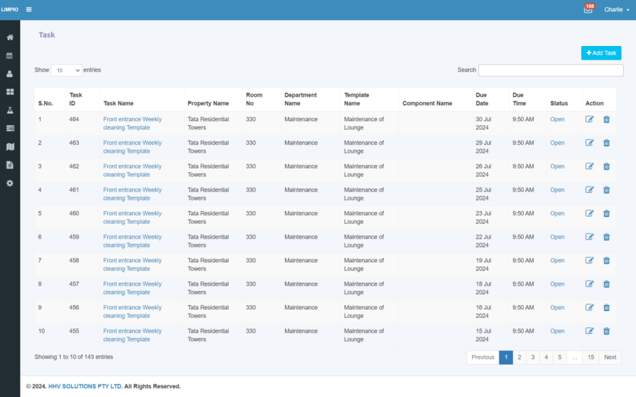Go to page 2 of tasks
The width and height of the screenshot is (636, 397).
coord(519,357)
